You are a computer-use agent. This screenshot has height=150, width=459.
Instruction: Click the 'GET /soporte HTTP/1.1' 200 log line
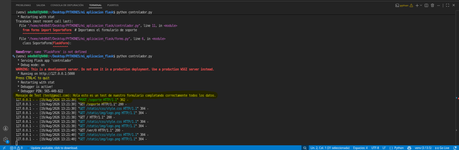click(71, 104)
